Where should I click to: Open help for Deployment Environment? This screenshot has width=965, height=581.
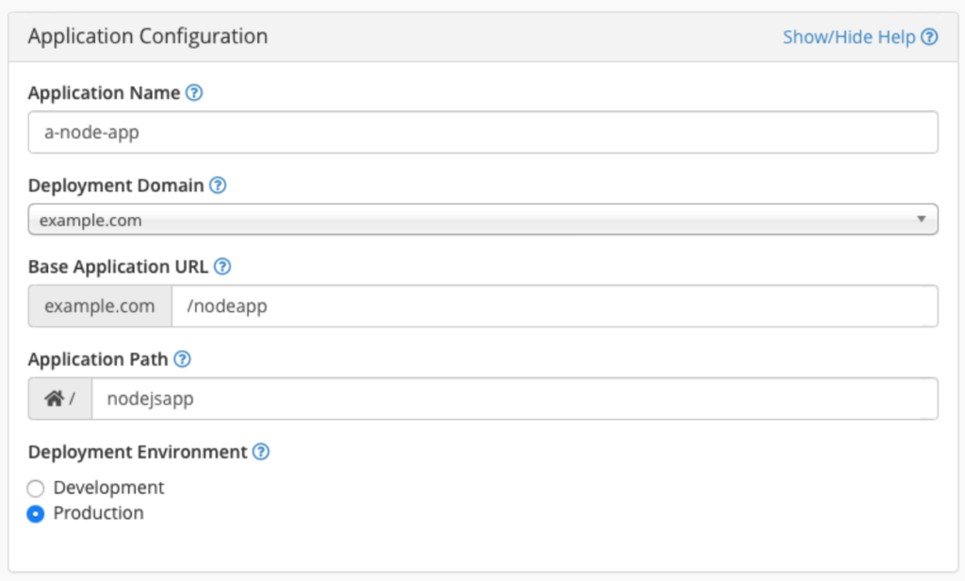coord(260,452)
